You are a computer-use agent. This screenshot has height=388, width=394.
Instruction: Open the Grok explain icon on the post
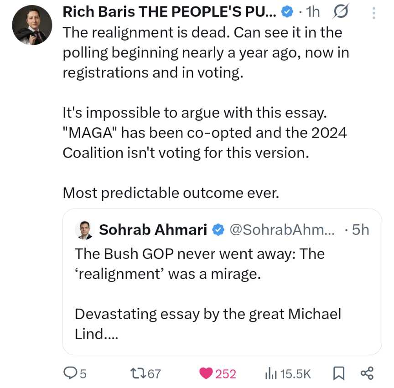tap(342, 13)
